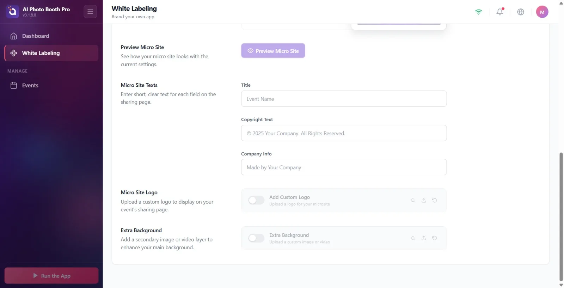
Task: Click the AI Photo Booth Pro logo icon
Action: (12, 12)
